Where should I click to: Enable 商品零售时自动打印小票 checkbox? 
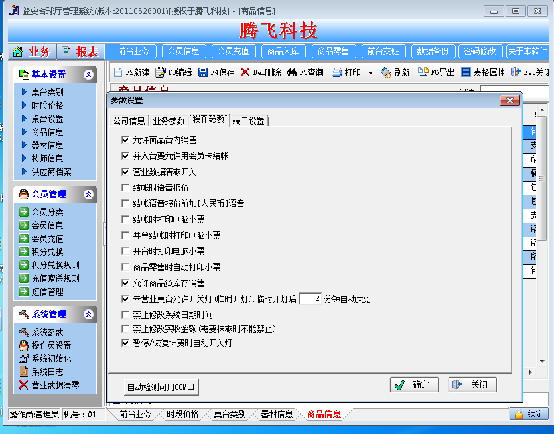click(x=125, y=267)
